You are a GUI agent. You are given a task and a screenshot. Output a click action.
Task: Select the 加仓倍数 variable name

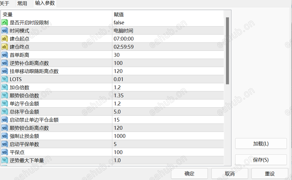tap(19, 87)
